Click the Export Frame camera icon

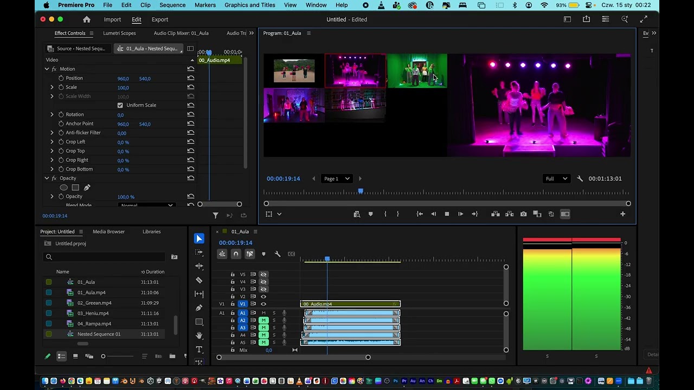[523, 214]
